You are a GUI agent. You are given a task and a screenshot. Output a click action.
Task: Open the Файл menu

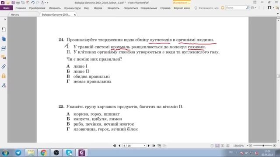click(x=7, y=8)
